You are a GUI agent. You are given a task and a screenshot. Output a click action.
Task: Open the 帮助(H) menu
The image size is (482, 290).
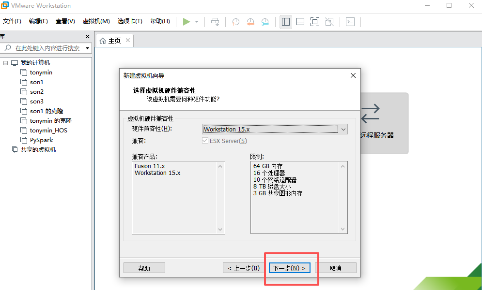click(x=160, y=21)
